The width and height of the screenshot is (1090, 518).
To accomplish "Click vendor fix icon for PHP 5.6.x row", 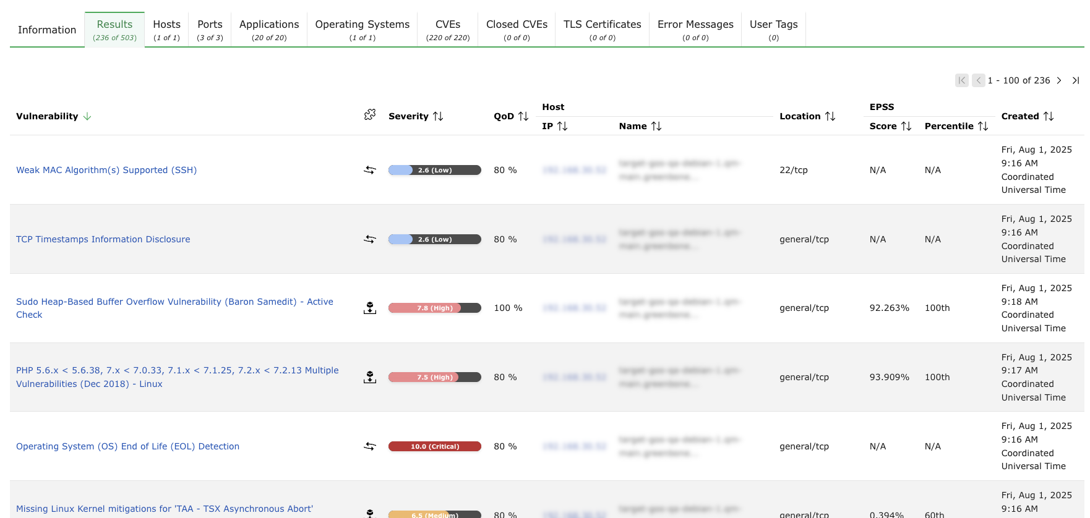I will [x=370, y=377].
